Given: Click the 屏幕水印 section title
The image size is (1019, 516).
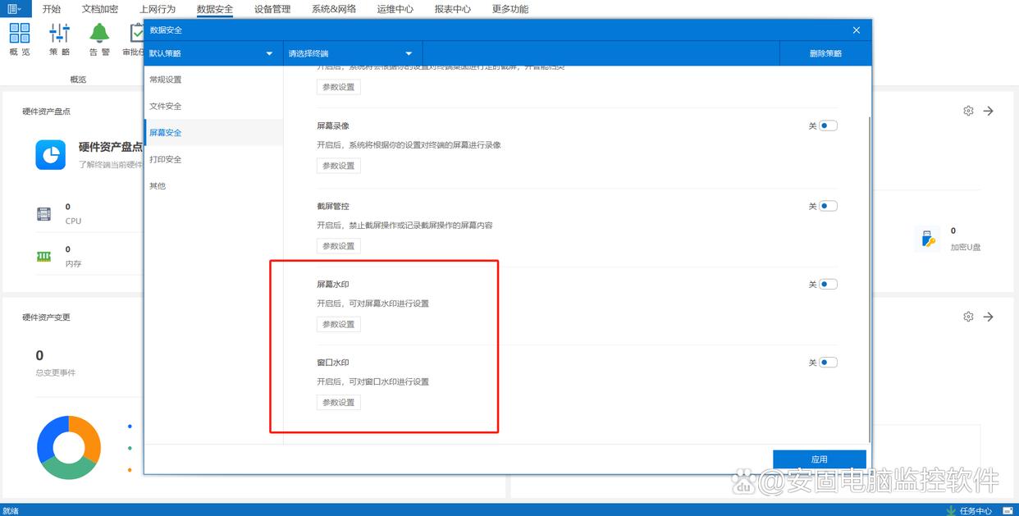Looking at the screenshot, I should pos(333,285).
